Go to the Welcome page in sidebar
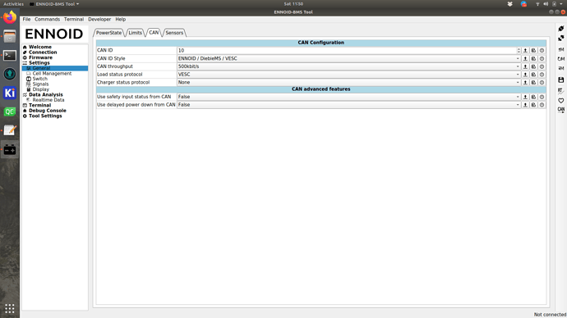567x318 pixels. pyautogui.click(x=40, y=47)
